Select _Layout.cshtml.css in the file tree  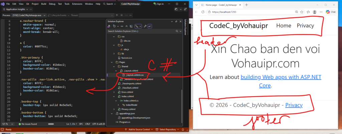[131, 75]
